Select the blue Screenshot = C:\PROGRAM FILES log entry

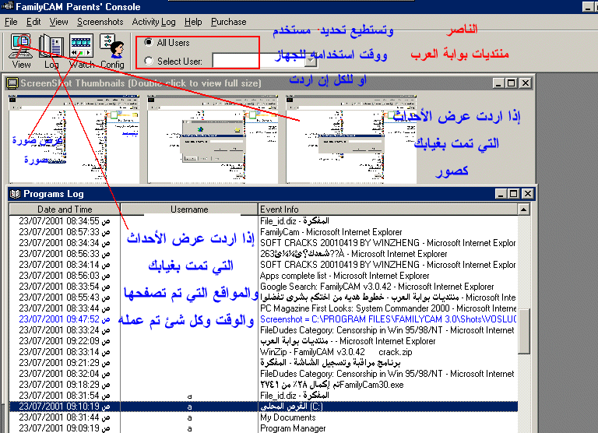coord(263,319)
